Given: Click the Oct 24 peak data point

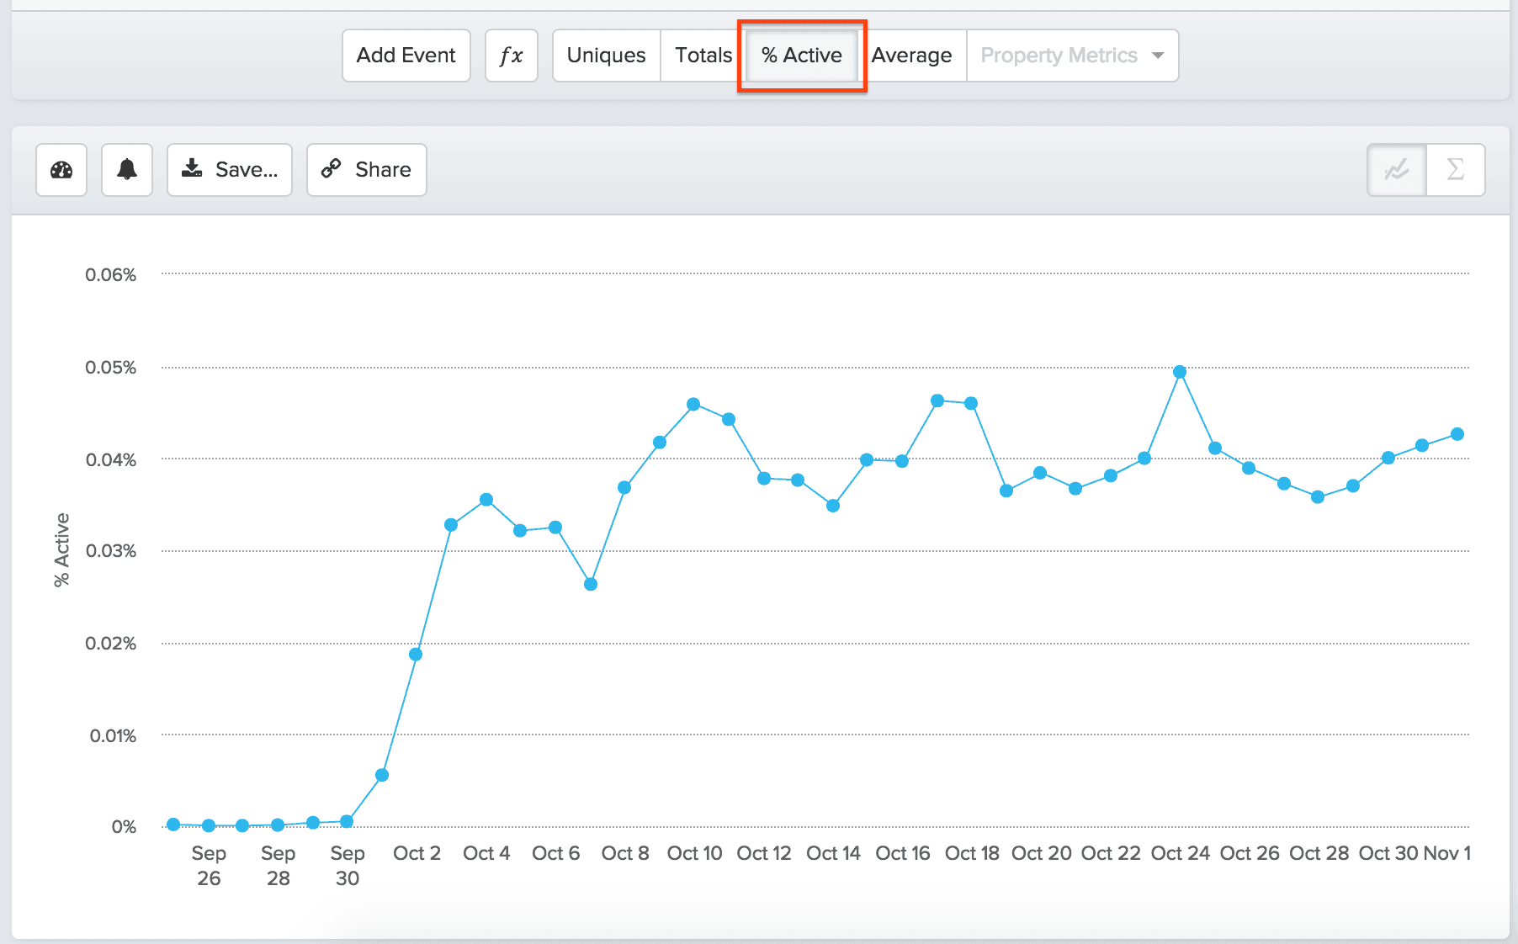Looking at the screenshot, I should pos(1179,370).
